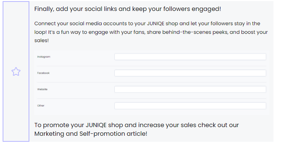
Task: Focus the Instagram link input field
Action: pos(190,57)
